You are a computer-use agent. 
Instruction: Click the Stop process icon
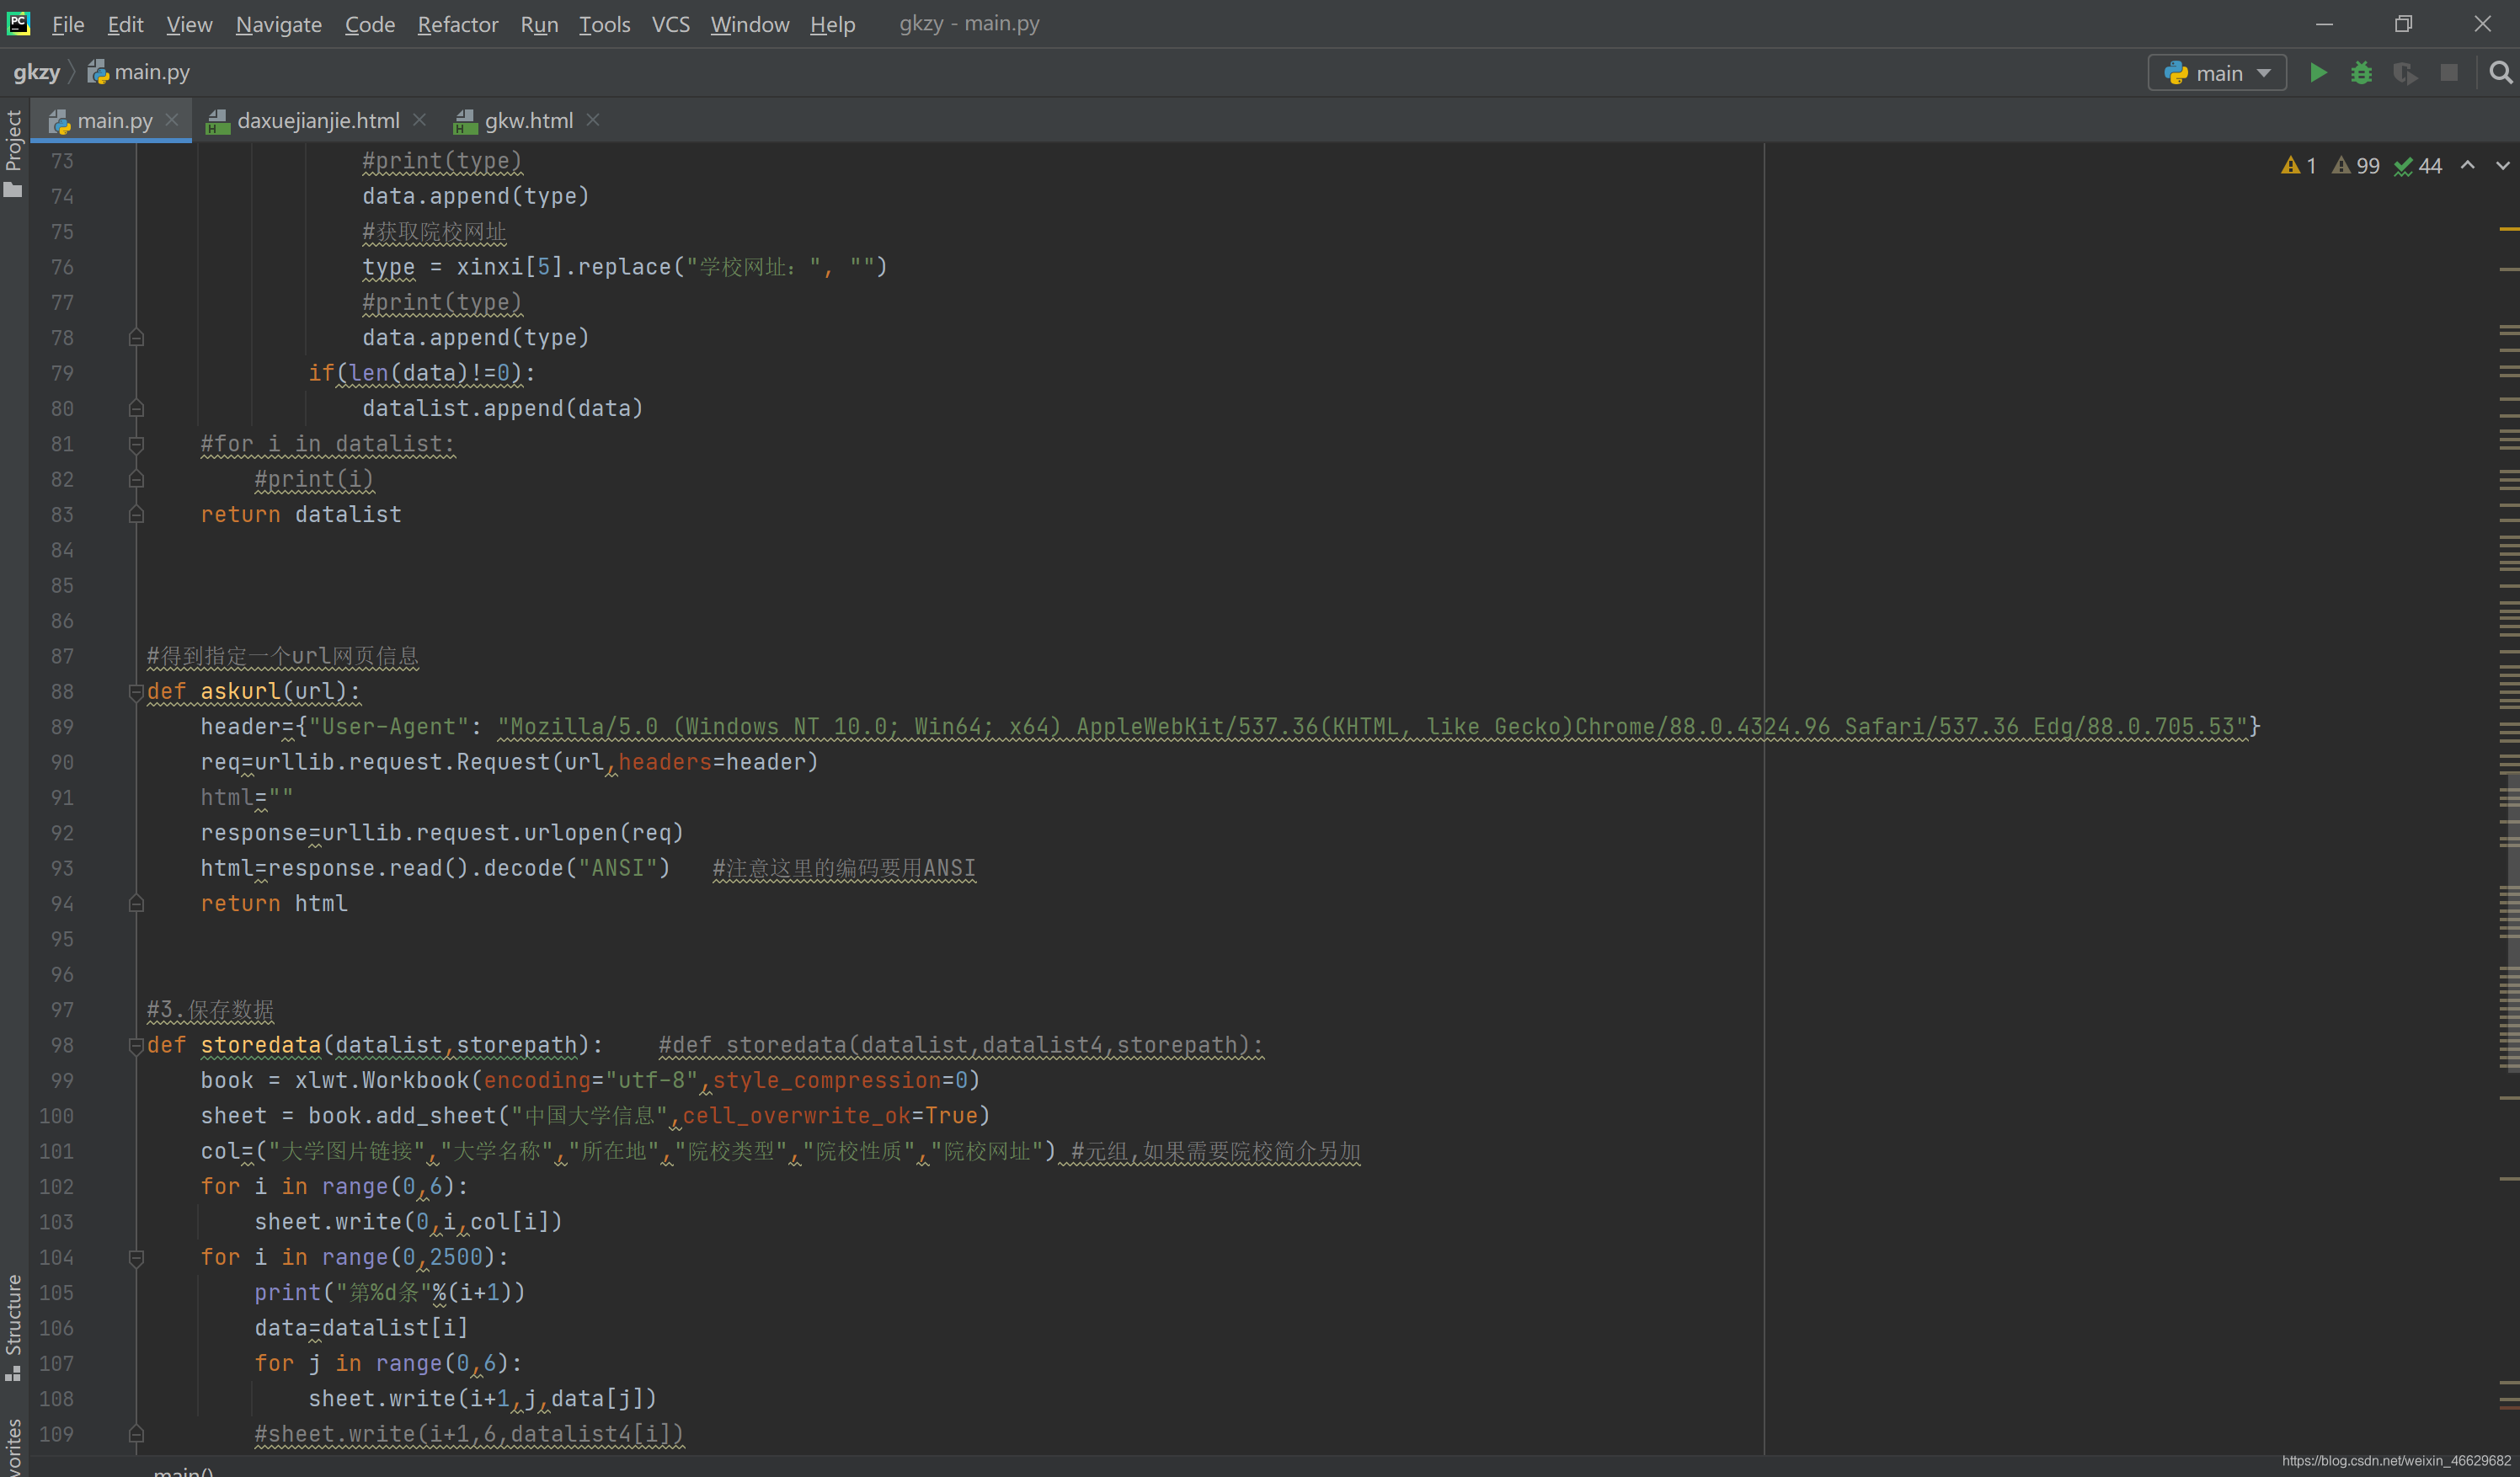click(2449, 73)
